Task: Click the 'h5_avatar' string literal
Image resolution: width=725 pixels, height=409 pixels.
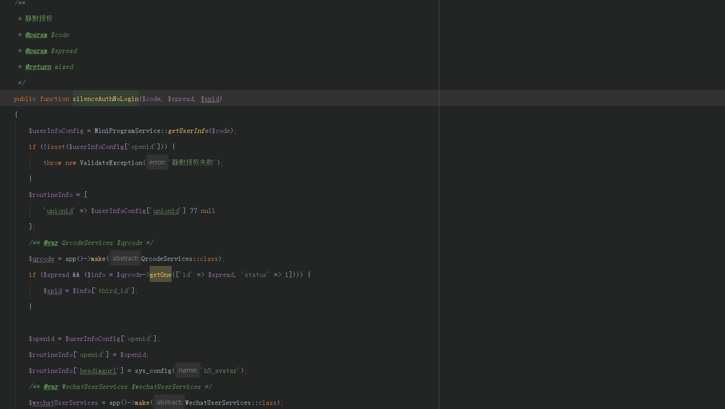Action: point(220,371)
